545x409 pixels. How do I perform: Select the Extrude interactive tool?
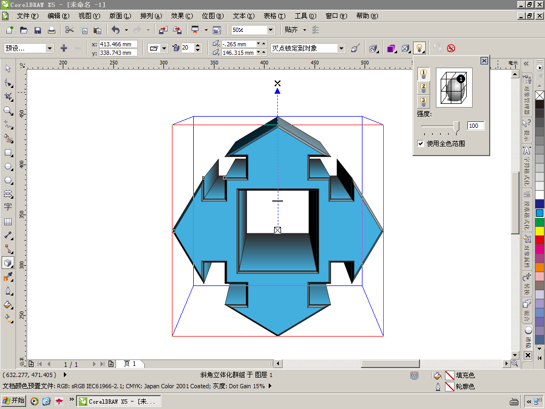click(x=8, y=263)
